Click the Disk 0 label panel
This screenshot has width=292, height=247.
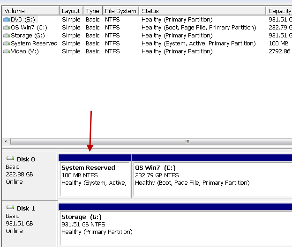(x=30, y=176)
